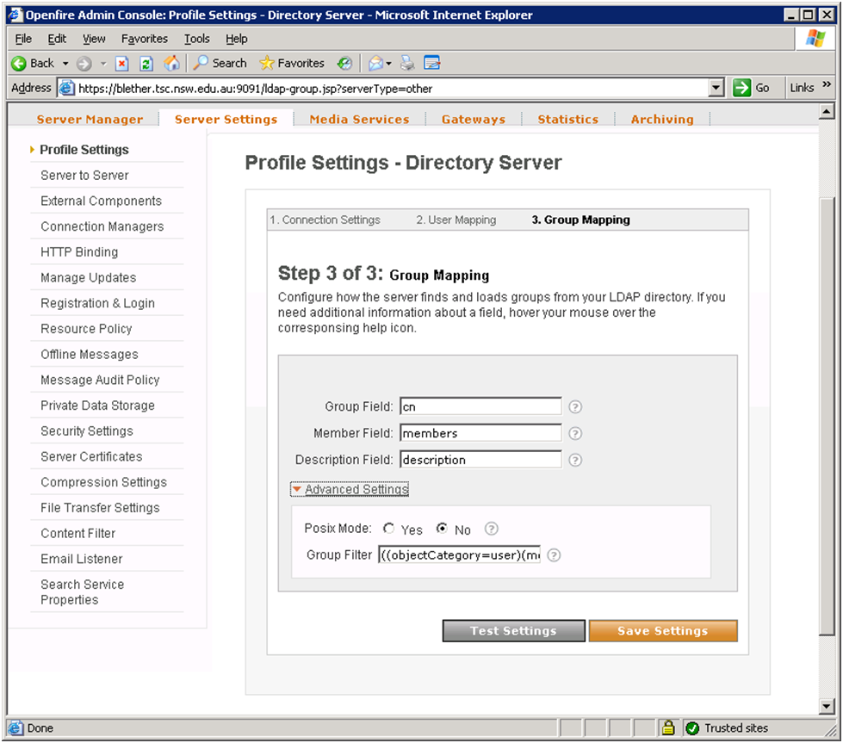Open the Help menu

(237, 39)
